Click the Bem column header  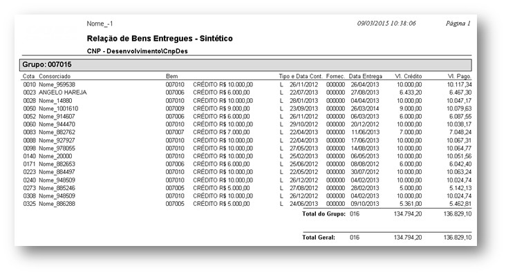(x=171, y=77)
